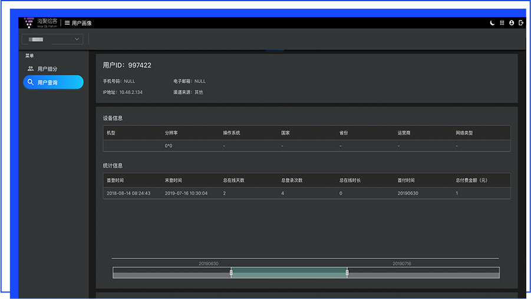The image size is (531, 299).
Task: Click the 总在线时长 column header
Action: coord(350,180)
